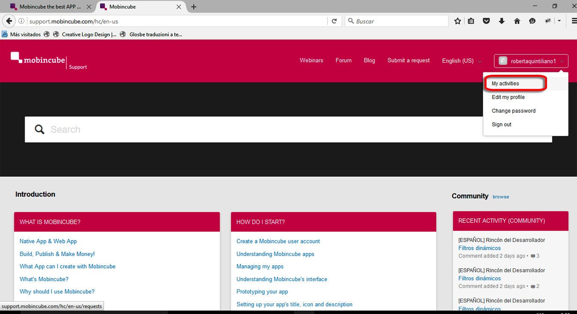The width and height of the screenshot is (577, 314).
Task: Open Build, Publish & Make Money! article
Action: click(x=57, y=254)
